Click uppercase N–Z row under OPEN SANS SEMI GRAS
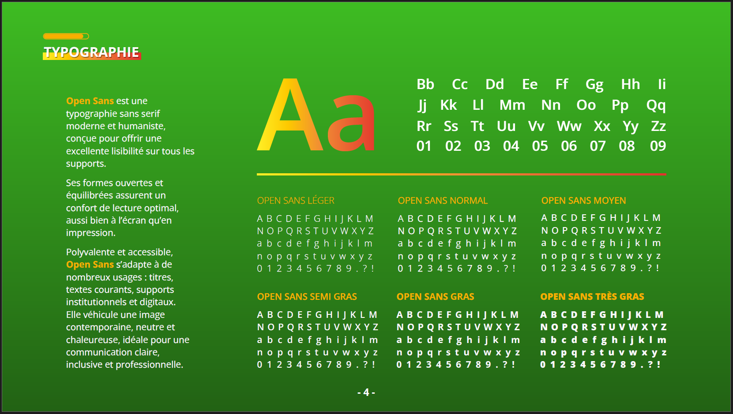Screen dimensions: 733x414 tap(318, 327)
